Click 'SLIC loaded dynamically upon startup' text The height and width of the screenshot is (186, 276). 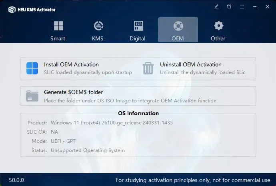[88, 72]
